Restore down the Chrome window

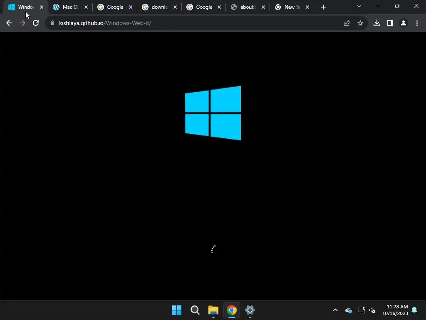pyautogui.click(x=397, y=6)
